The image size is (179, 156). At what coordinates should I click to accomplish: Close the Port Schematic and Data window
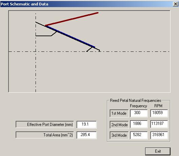176,4
